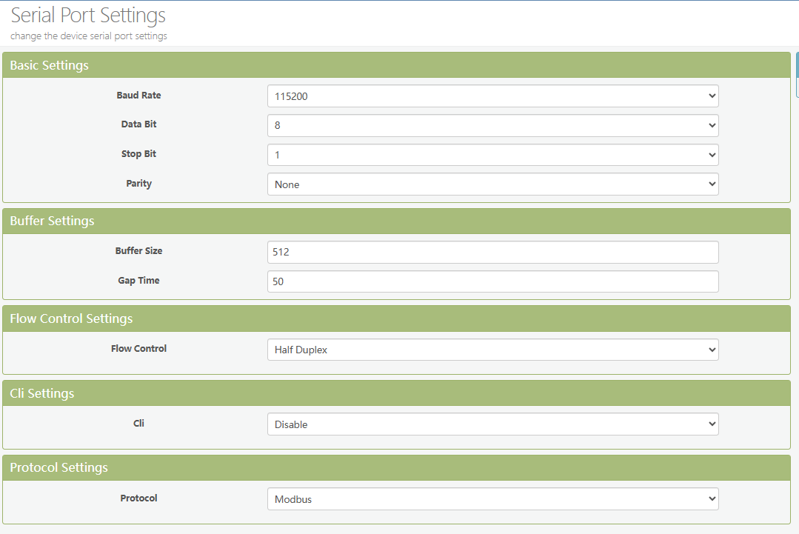Click the Basic Settings section header
This screenshot has height=534, width=799.
pyautogui.click(x=49, y=65)
